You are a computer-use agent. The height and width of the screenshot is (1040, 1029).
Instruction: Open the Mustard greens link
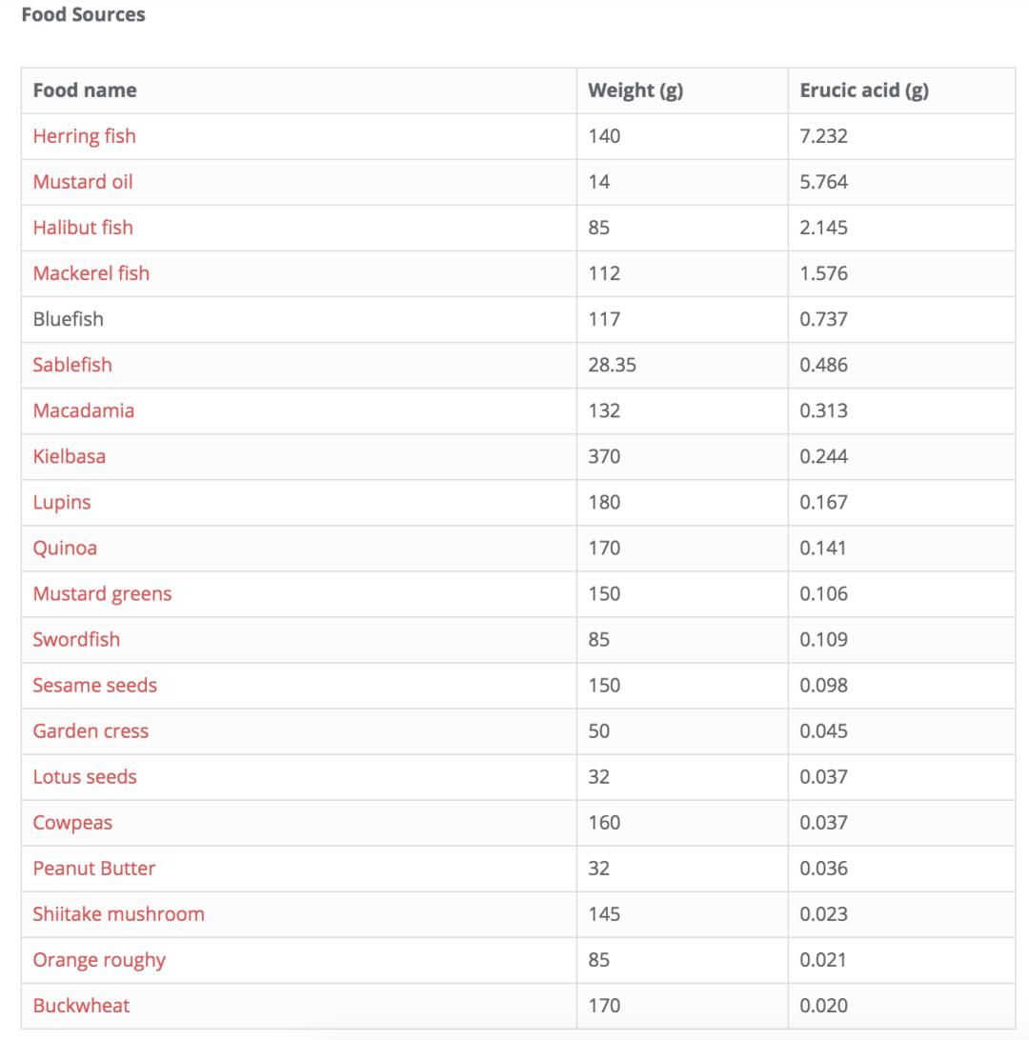click(x=102, y=593)
